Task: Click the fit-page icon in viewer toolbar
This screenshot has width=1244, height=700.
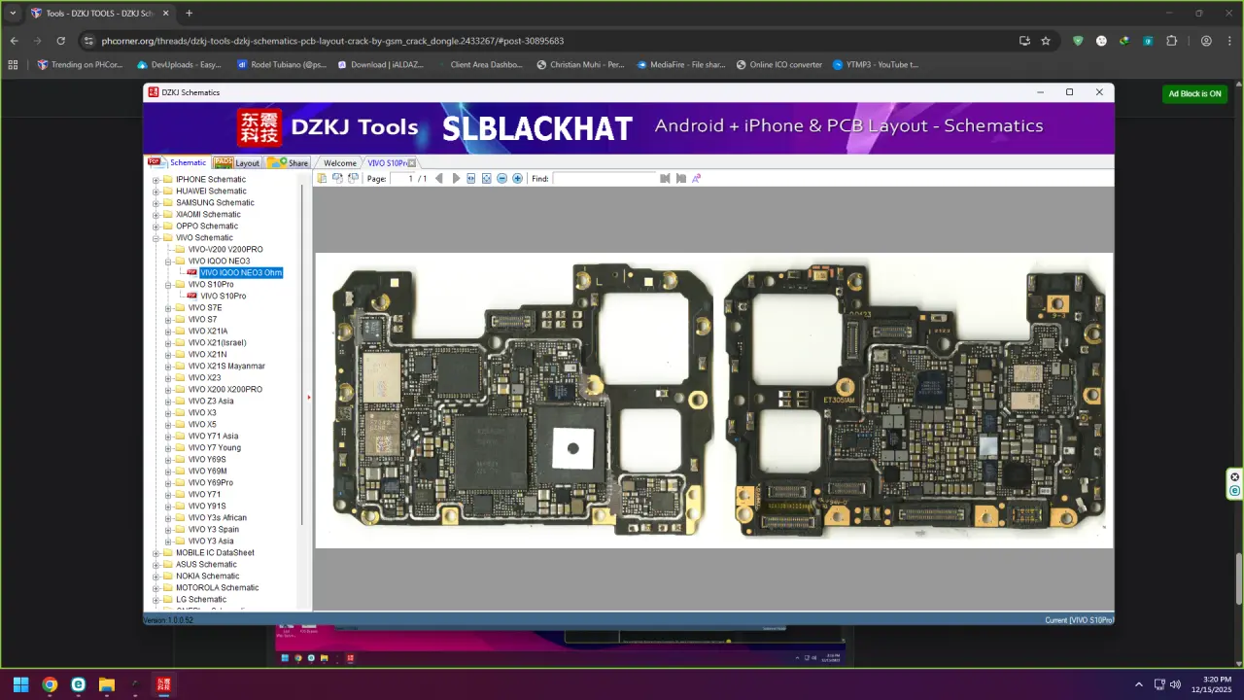Action: (x=487, y=179)
